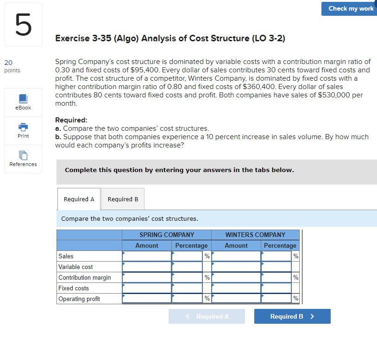Open the eBook resource

tap(23, 102)
